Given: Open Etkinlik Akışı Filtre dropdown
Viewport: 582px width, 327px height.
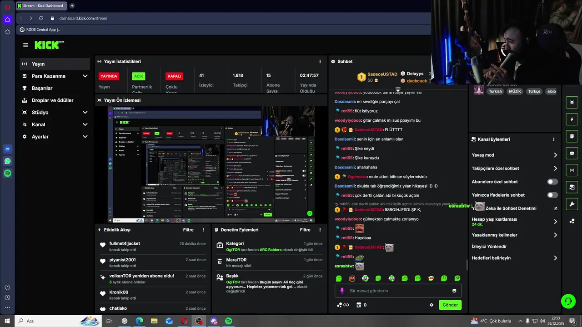Looking at the screenshot, I should [188, 230].
